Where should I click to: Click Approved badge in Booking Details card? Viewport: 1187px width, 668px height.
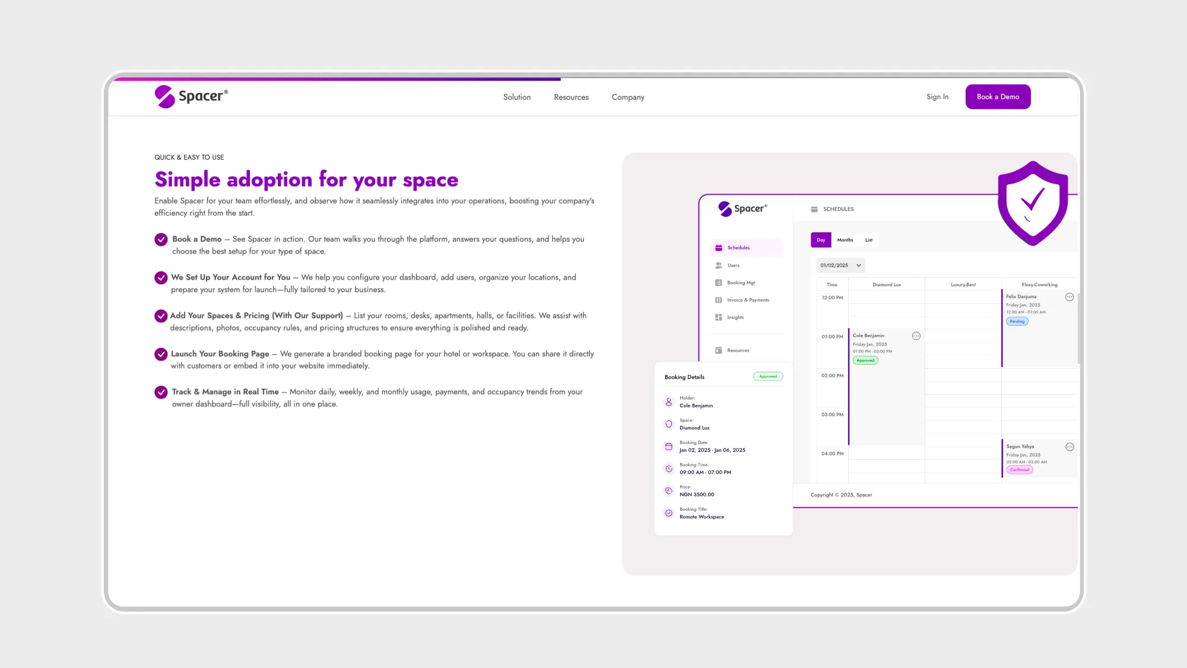pyautogui.click(x=768, y=376)
